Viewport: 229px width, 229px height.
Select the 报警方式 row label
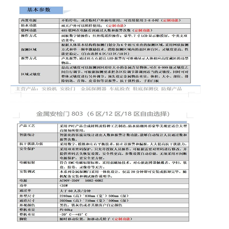click(29, 58)
